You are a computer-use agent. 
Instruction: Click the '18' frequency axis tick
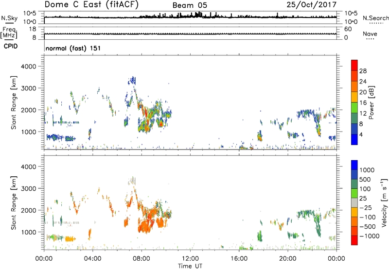pyautogui.click(x=33, y=29)
